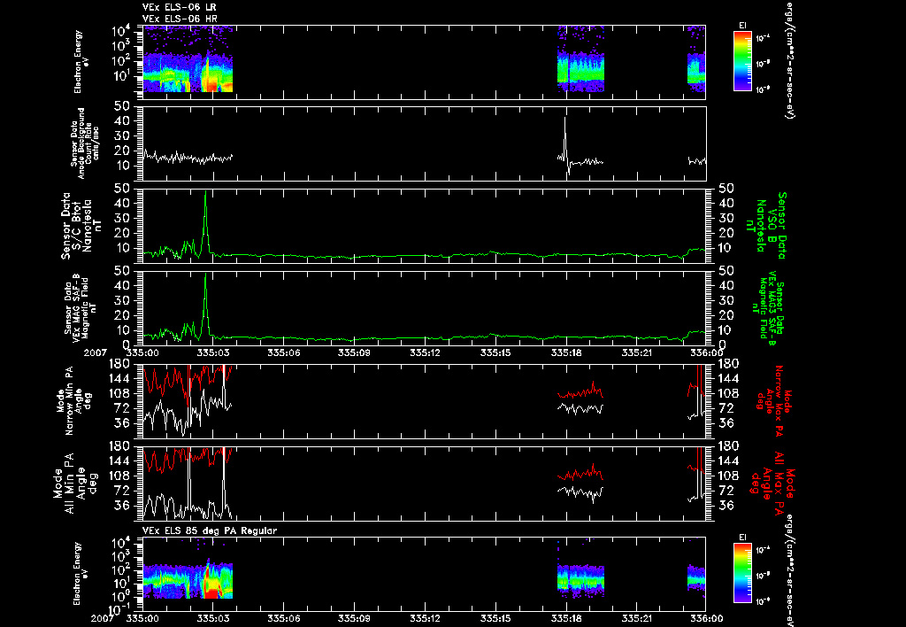The image size is (906, 627).
Task: Click the 335:12 tick label on the bottom time axis
Action: coord(426,618)
